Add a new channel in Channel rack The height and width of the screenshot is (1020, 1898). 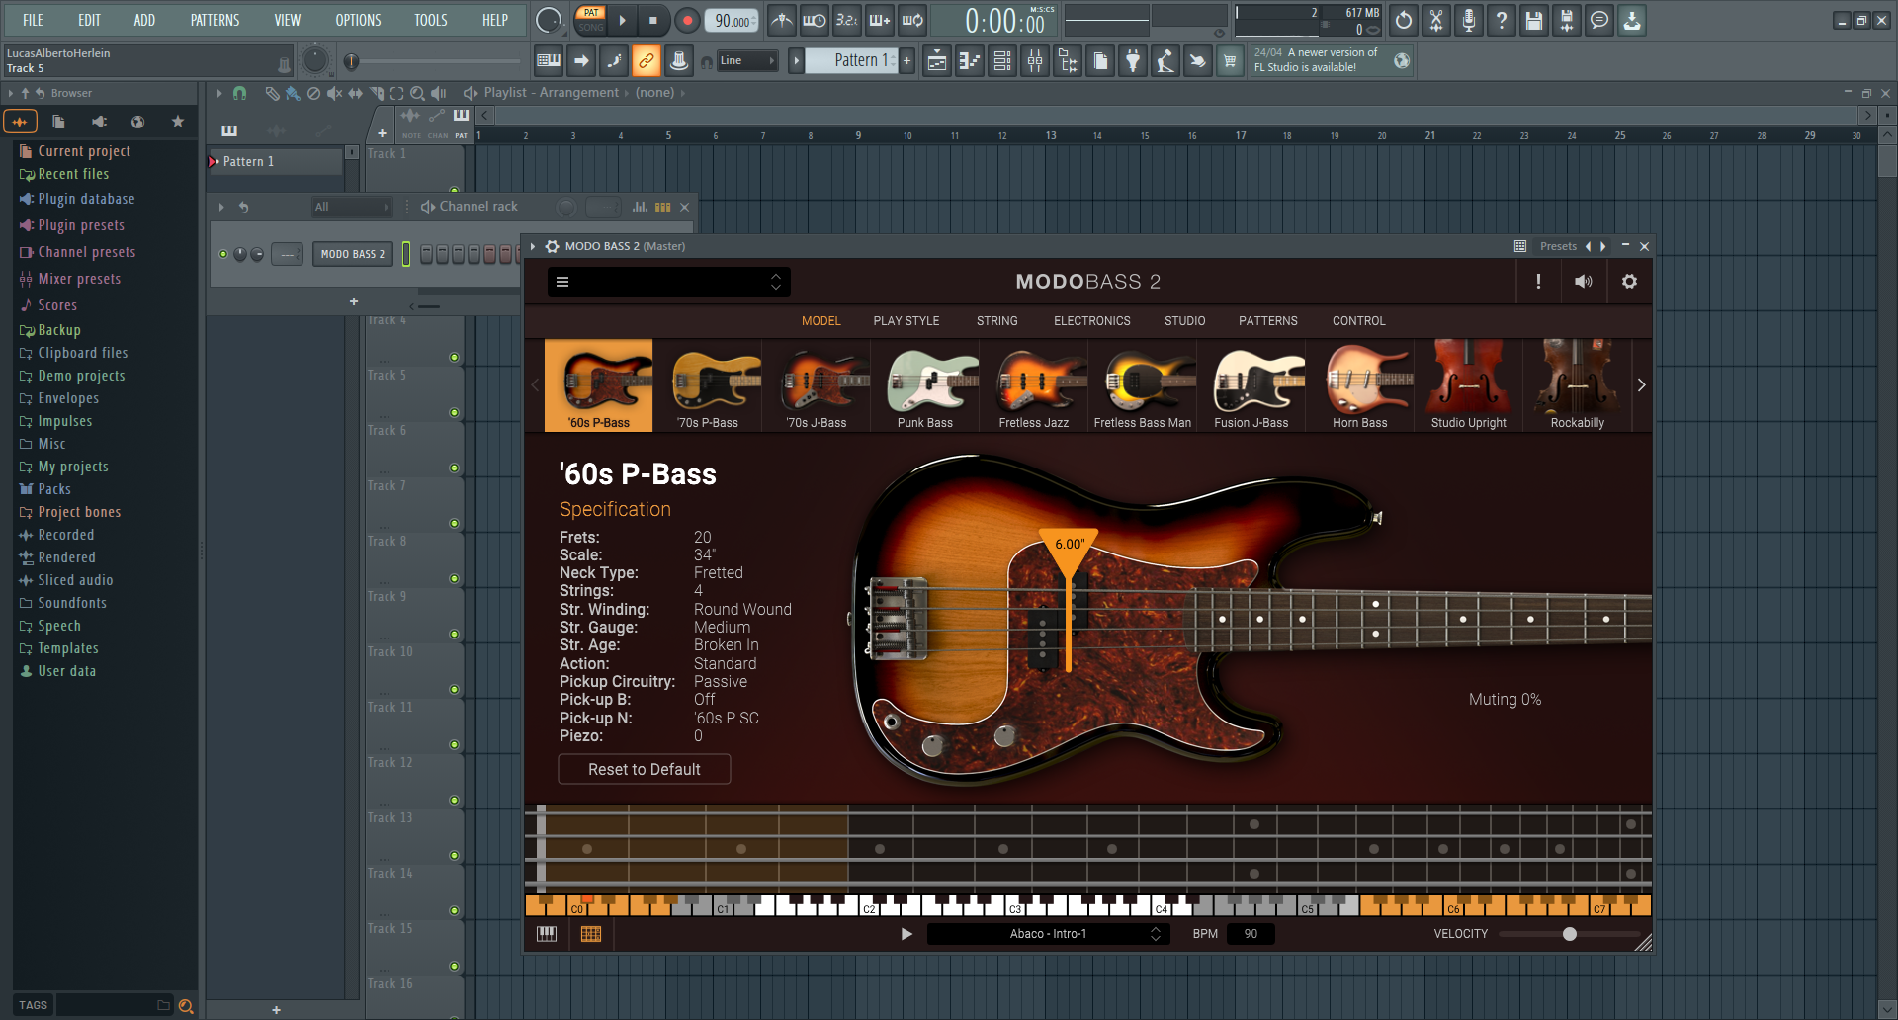click(x=353, y=301)
